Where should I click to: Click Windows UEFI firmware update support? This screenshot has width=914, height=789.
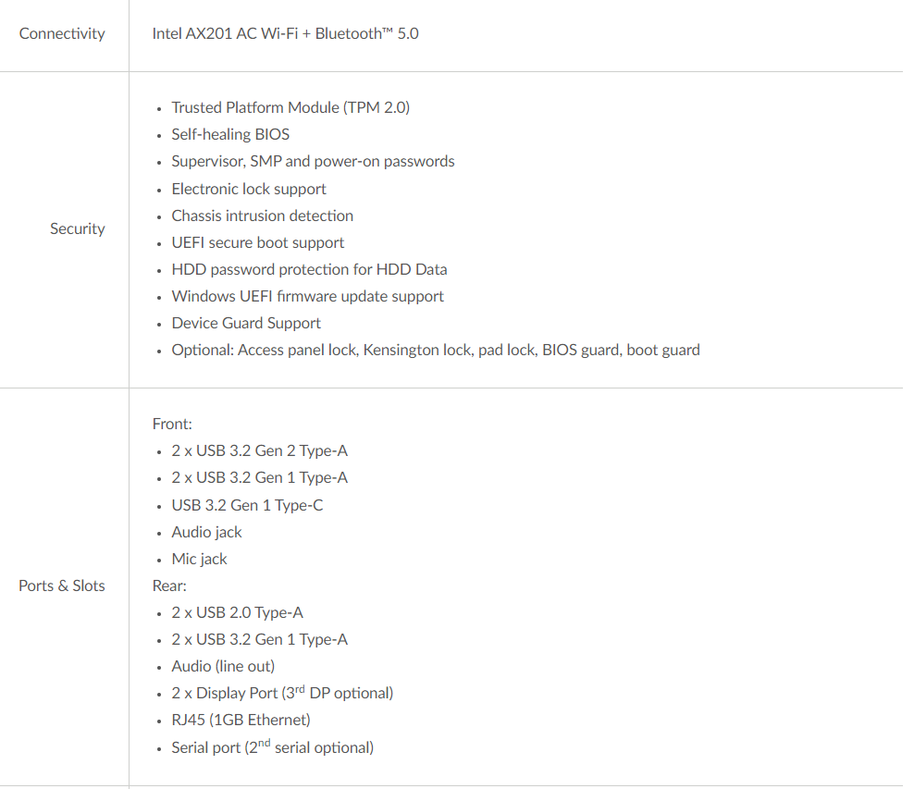coord(308,296)
